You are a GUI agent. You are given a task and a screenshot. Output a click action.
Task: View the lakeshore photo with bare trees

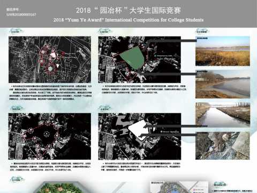[x=223, y=84]
